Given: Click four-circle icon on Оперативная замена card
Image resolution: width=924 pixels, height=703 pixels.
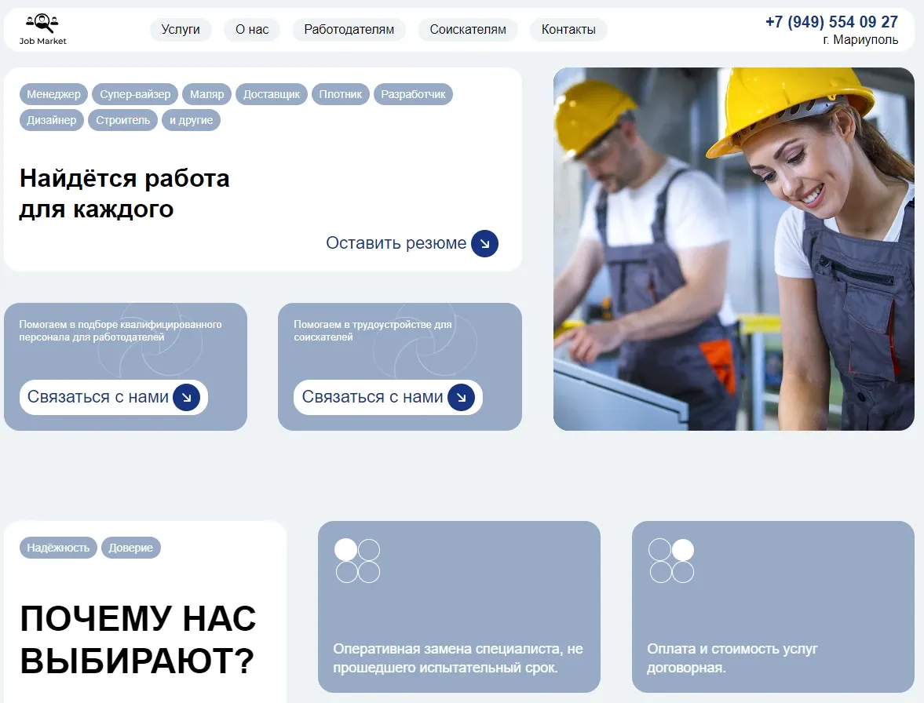Looking at the screenshot, I should point(357,560).
